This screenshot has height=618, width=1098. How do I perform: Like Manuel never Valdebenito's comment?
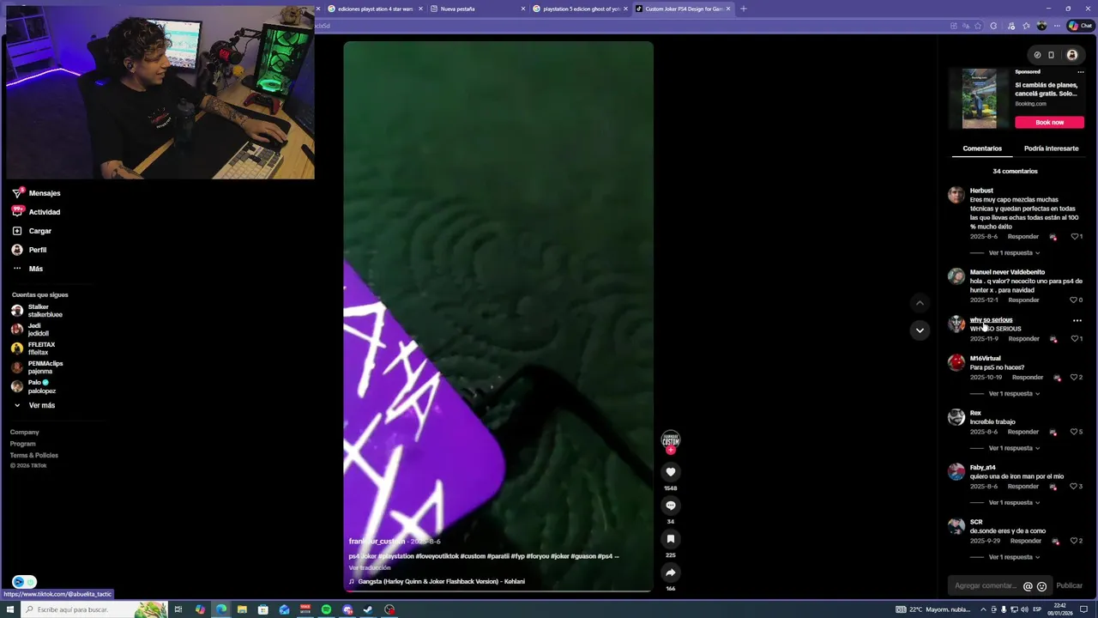point(1073,300)
